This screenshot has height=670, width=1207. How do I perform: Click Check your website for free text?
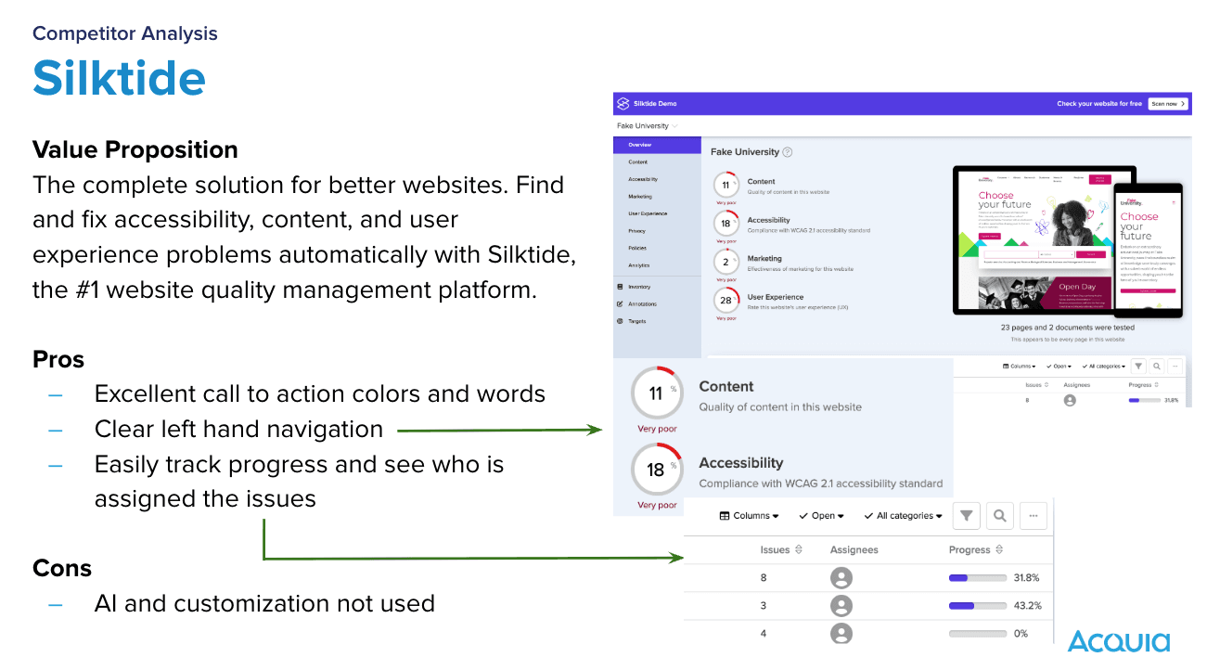point(1099,104)
